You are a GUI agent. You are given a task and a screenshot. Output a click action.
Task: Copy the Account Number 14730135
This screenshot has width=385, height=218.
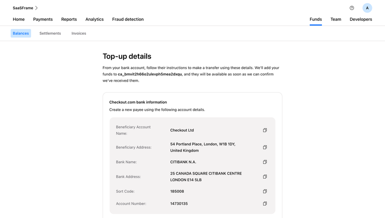click(264, 204)
